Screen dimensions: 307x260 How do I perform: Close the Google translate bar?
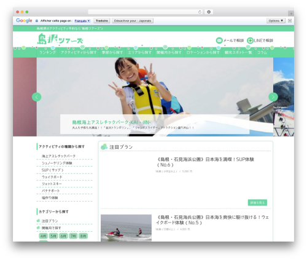coord(290,21)
